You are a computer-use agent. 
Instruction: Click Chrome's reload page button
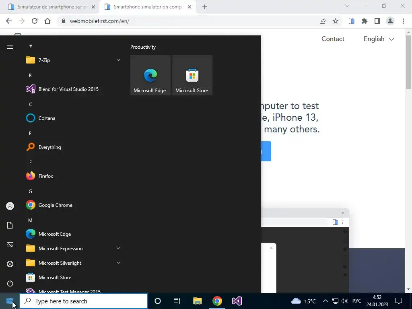tap(35, 21)
